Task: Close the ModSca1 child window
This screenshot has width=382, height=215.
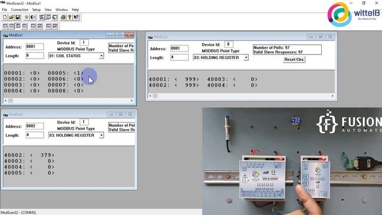Action: (x=130, y=35)
